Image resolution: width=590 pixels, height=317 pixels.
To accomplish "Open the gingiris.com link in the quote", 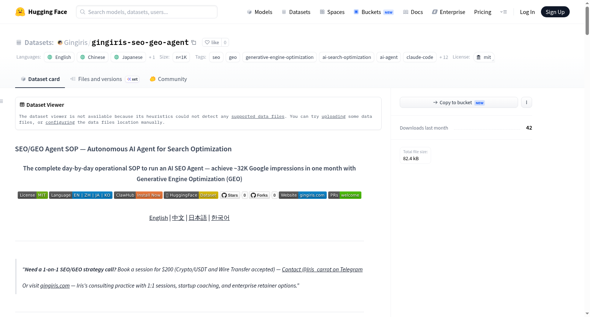I will (55, 286).
